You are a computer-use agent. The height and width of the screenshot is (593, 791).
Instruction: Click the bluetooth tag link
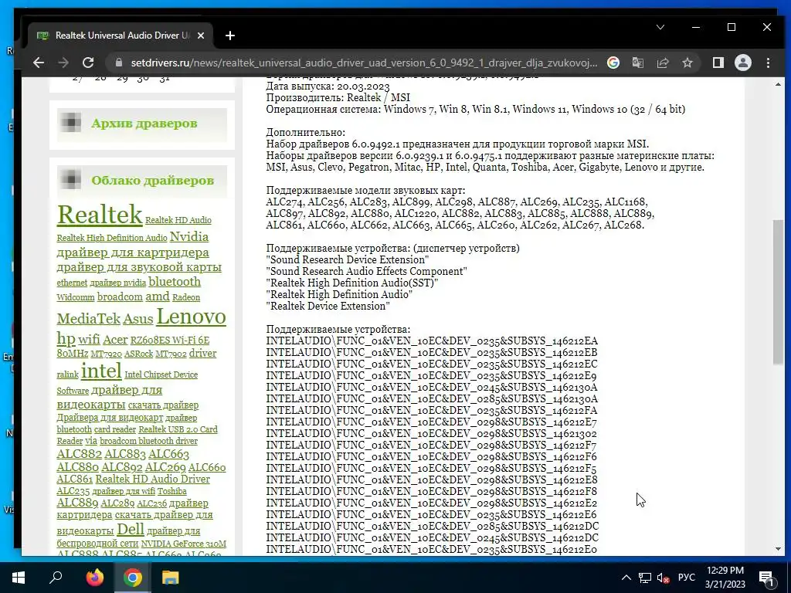tap(175, 281)
